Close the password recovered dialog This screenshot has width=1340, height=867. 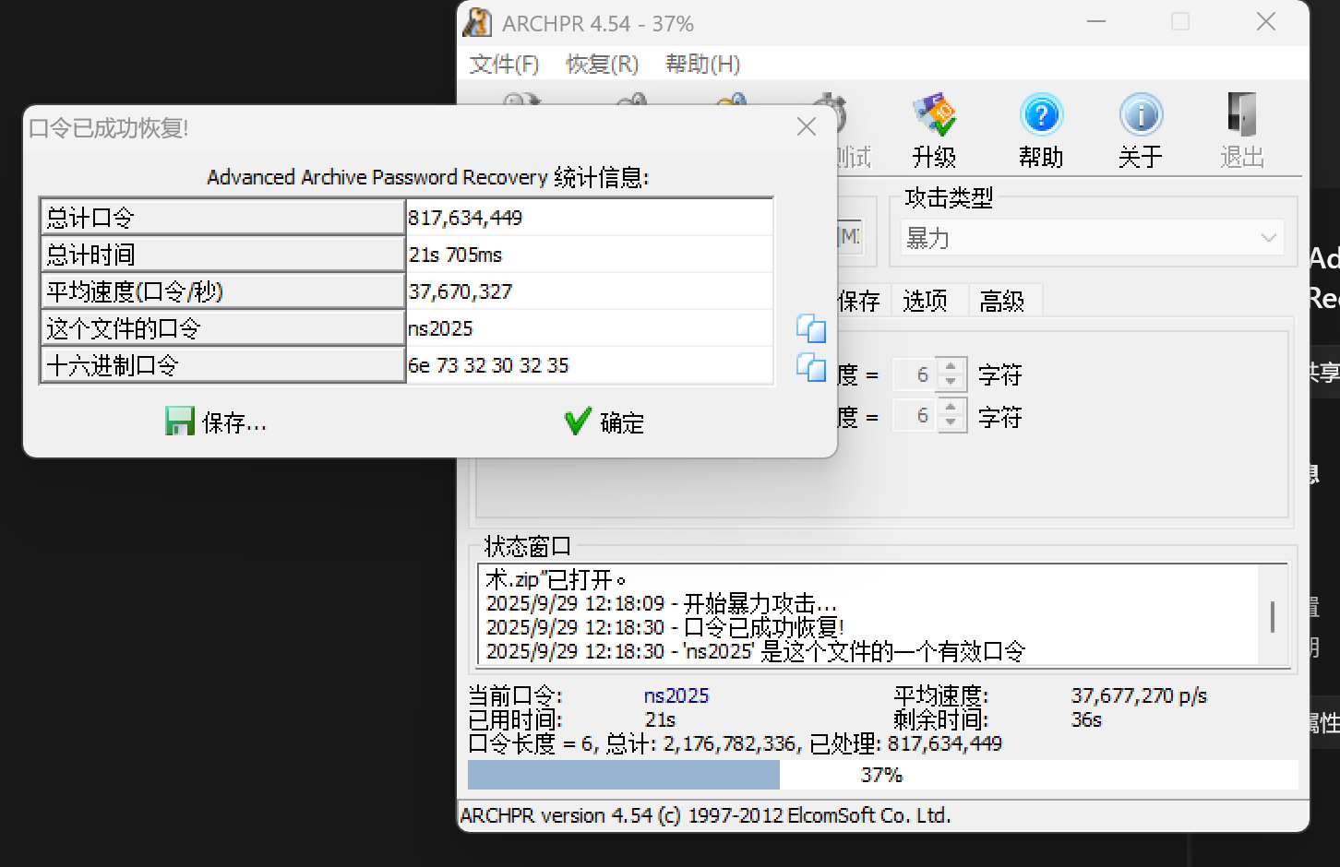click(806, 127)
